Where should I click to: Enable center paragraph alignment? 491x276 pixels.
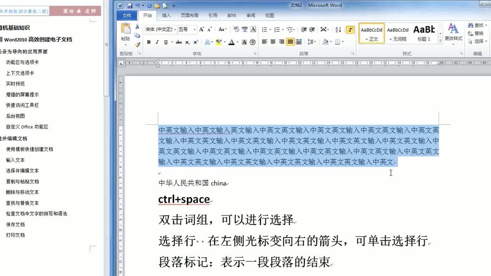272,42
